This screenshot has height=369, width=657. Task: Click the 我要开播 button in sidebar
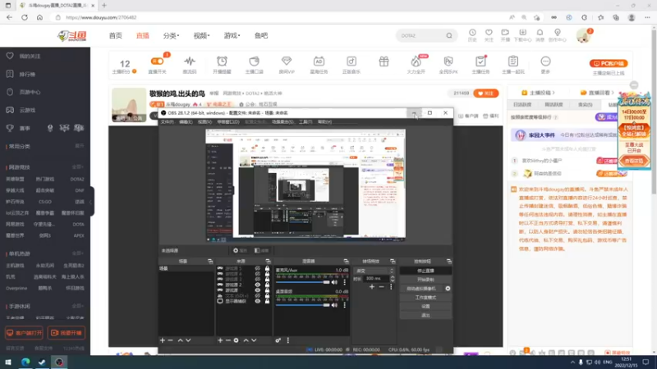pos(67,333)
